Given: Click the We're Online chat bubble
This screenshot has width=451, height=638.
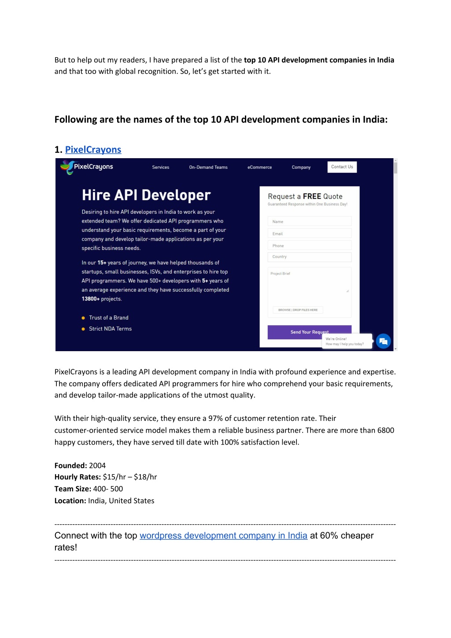Looking at the screenshot, I should tap(347, 341).
